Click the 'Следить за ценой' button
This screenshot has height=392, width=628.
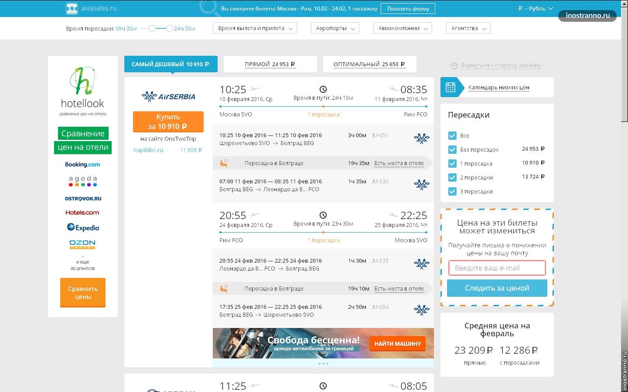497,288
